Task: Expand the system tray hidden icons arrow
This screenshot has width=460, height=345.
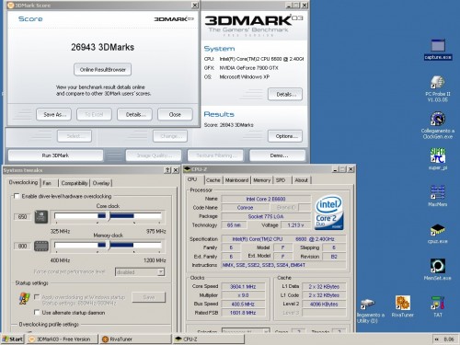Action: pos(436,339)
